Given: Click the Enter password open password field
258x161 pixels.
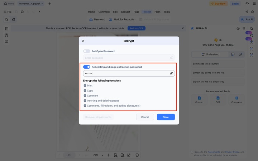Looking at the screenshot, I should pos(129,58).
